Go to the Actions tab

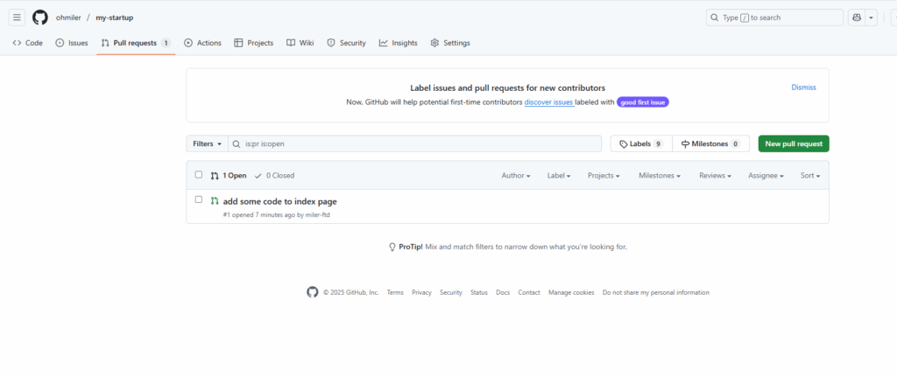pyautogui.click(x=202, y=43)
